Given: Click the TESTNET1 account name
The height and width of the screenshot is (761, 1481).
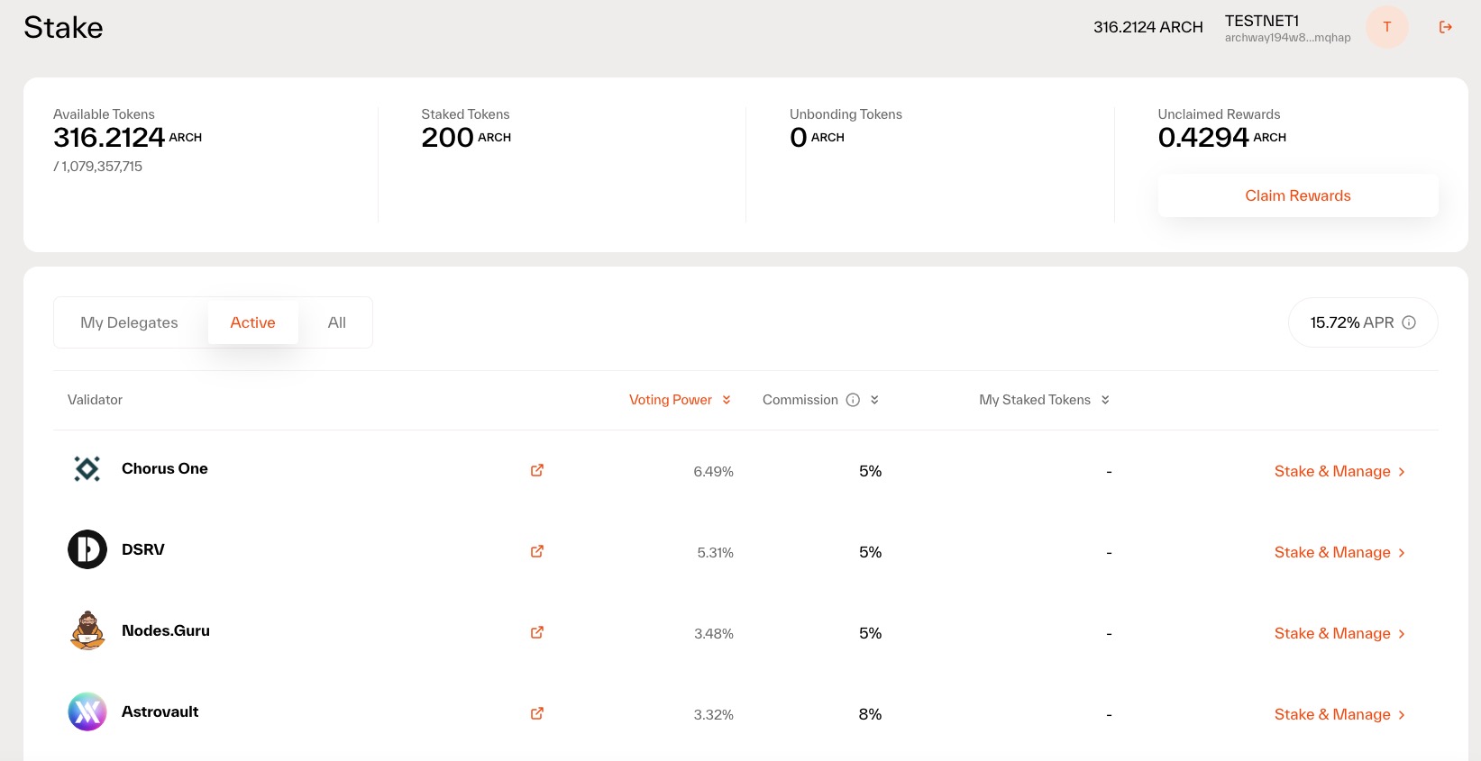Looking at the screenshot, I should 1261,21.
